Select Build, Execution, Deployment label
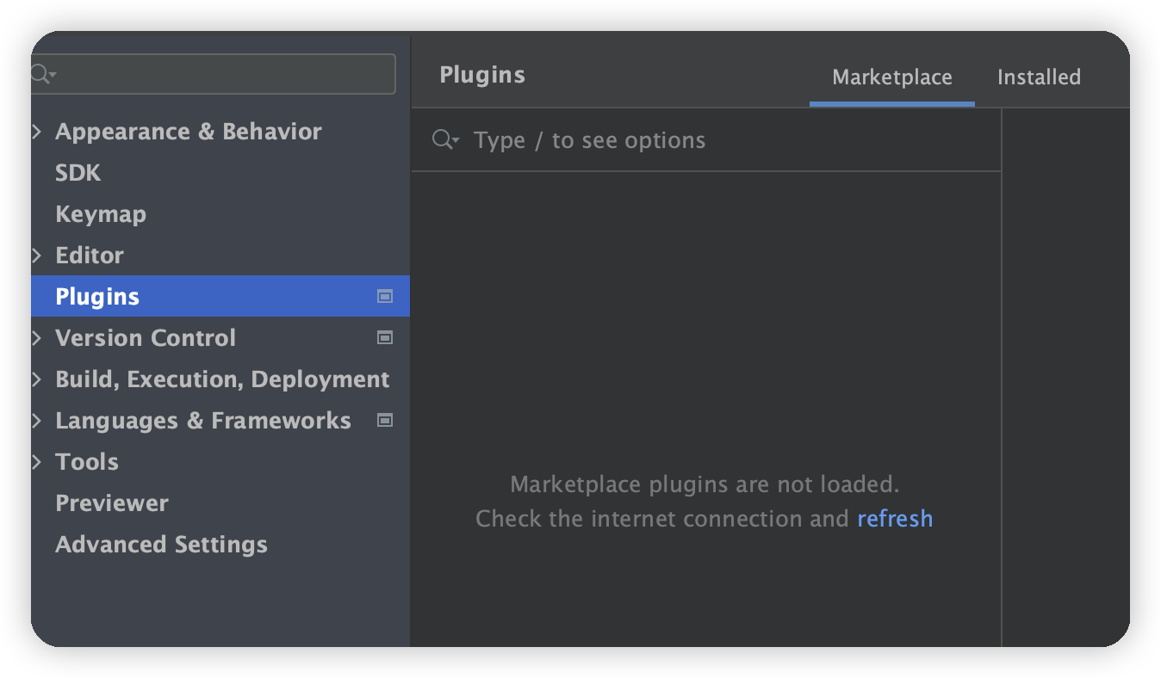This screenshot has width=1161, height=678. [222, 379]
